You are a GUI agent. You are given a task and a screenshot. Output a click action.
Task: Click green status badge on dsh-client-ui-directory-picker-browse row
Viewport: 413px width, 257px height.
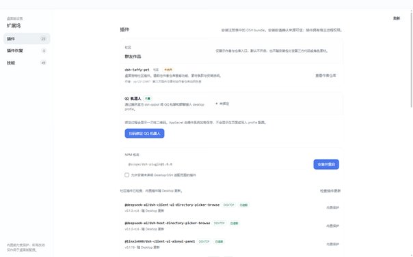tap(243, 205)
